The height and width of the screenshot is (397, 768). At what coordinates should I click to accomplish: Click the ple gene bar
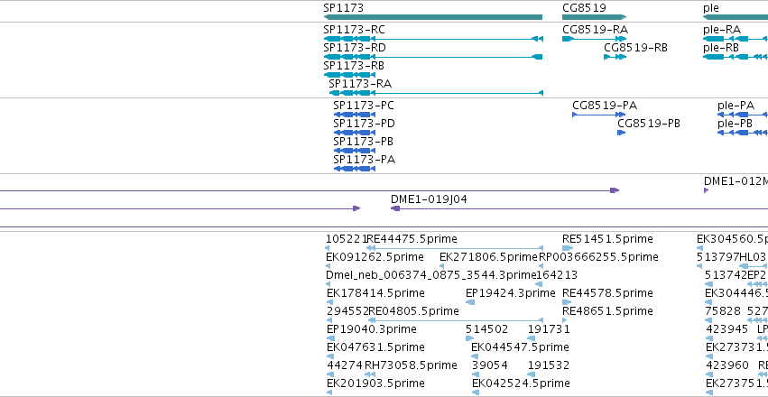pyautogui.click(x=736, y=17)
